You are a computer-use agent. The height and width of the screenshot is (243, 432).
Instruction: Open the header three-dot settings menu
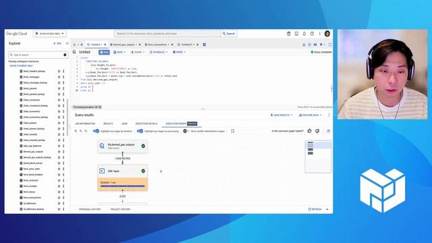click(319, 34)
